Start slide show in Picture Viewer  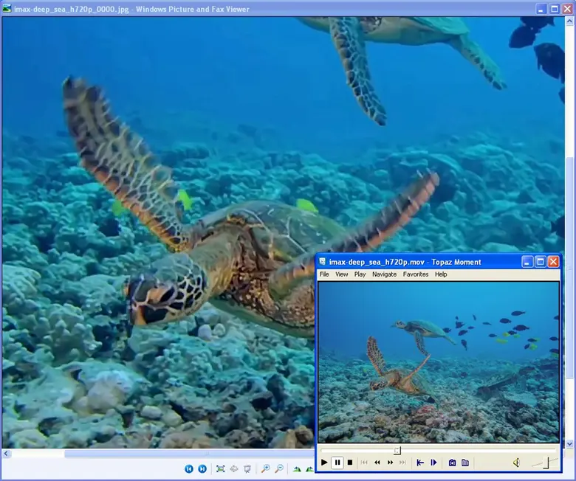pyautogui.click(x=247, y=468)
